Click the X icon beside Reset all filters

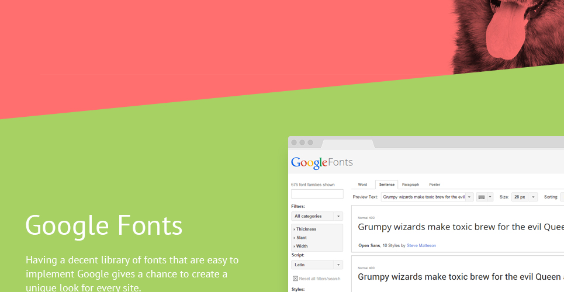(x=295, y=279)
